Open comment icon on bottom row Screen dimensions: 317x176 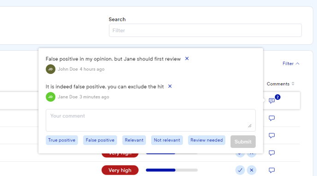pyautogui.click(x=272, y=170)
